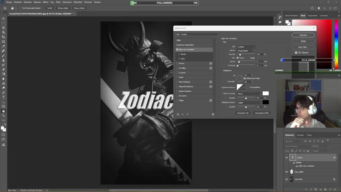Hide the koyu göller layer
The width and height of the screenshot is (341, 192).
[287, 172]
